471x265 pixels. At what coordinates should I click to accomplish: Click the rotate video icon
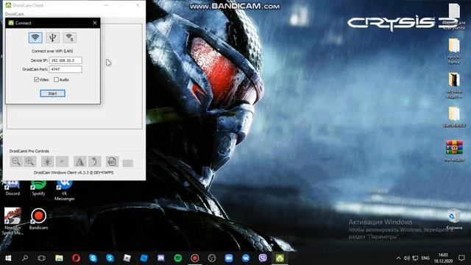coord(94,162)
